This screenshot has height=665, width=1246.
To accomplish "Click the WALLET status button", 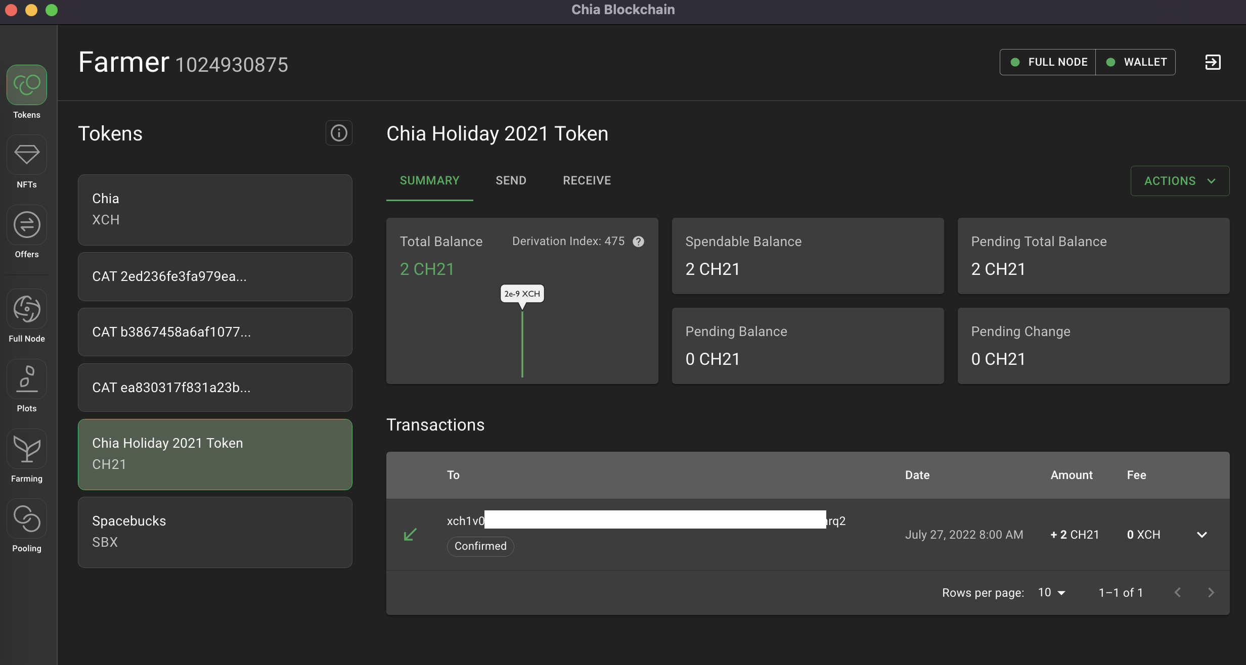I will [x=1136, y=62].
